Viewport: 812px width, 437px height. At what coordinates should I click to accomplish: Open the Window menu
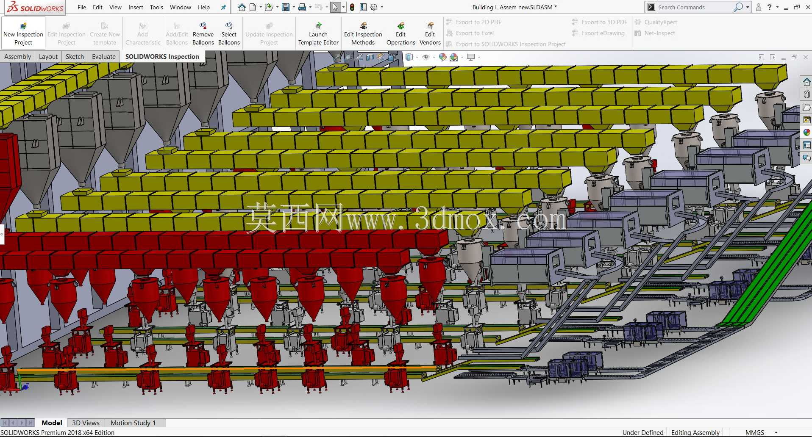(x=181, y=7)
